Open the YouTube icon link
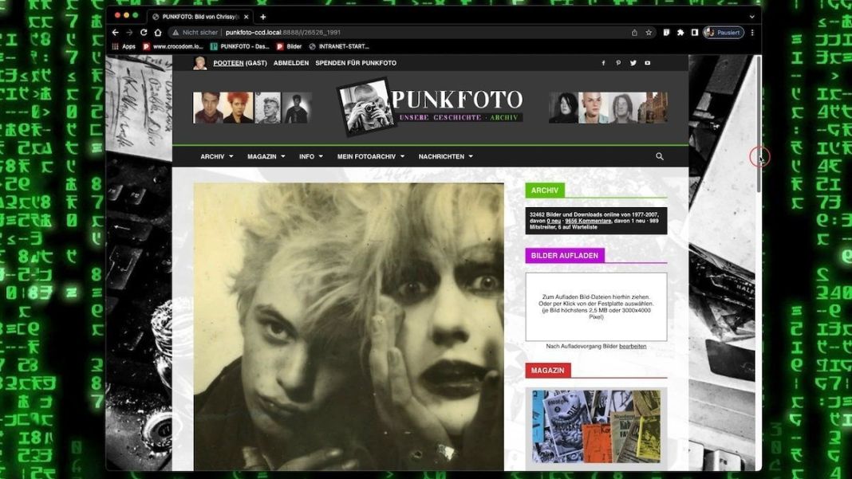852x479 pixels. click(647, 63)
